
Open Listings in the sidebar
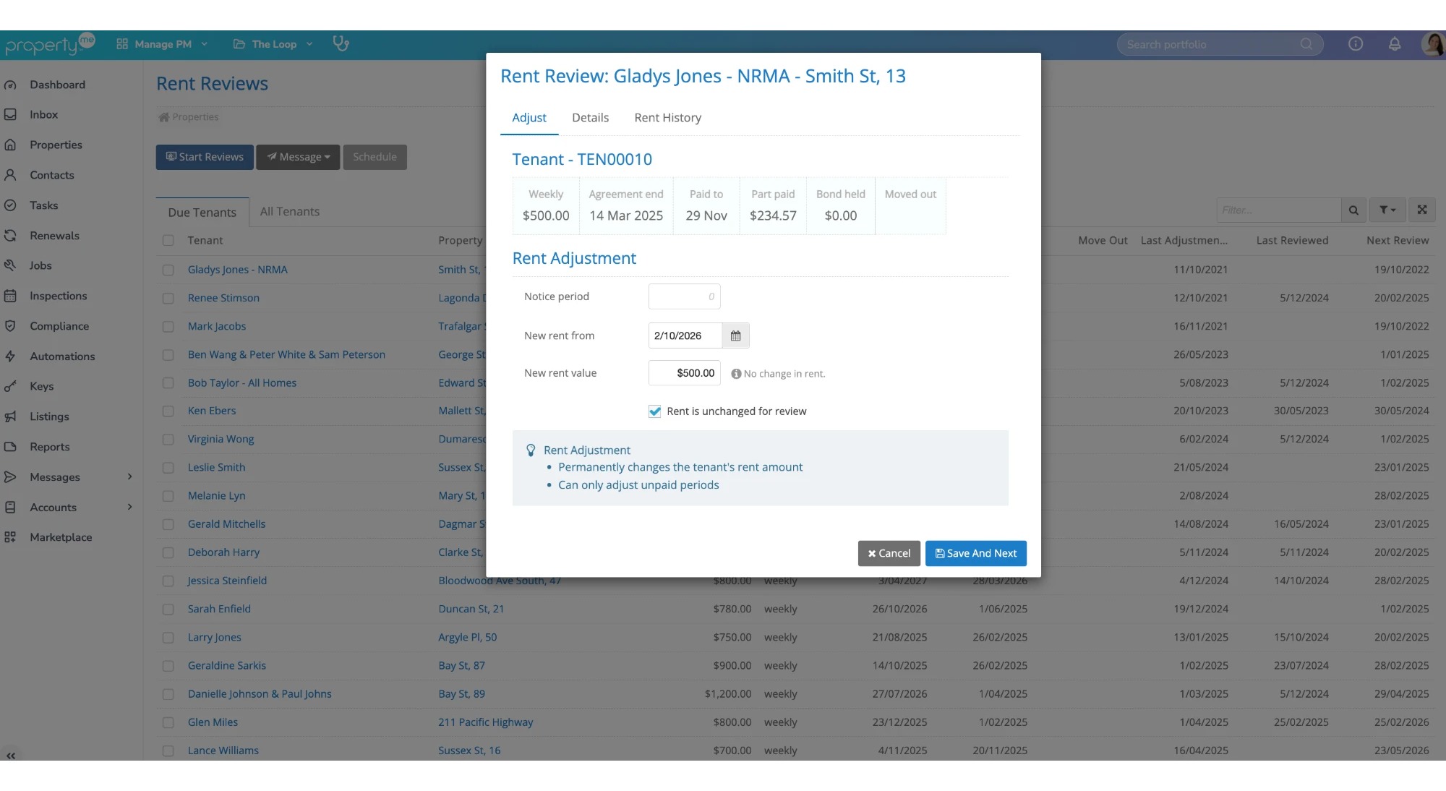(x=49, y=416)
